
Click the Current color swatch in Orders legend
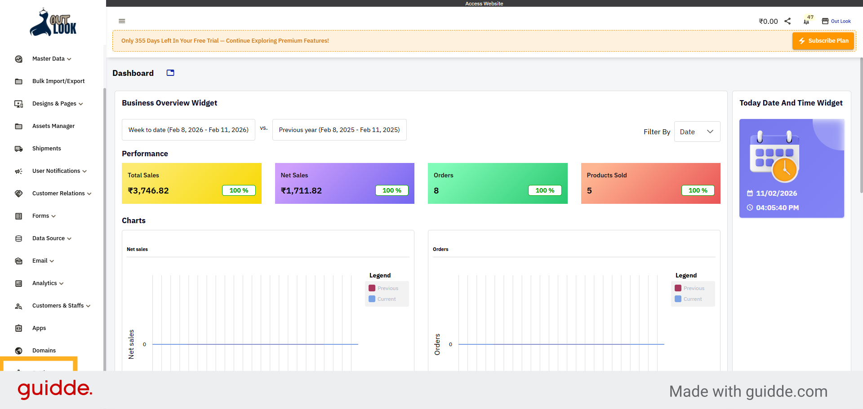(x=678, y=299)
